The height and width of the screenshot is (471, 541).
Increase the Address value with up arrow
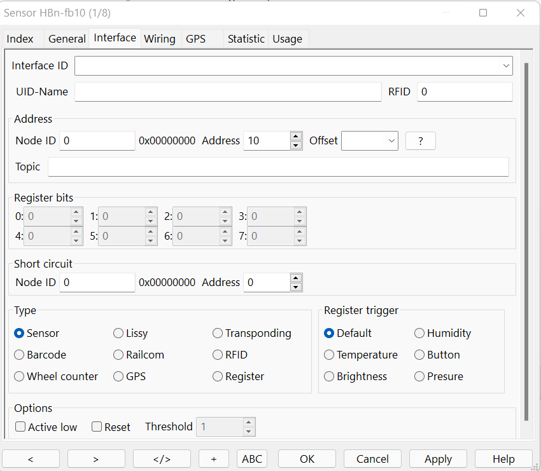tap(295, 136)
